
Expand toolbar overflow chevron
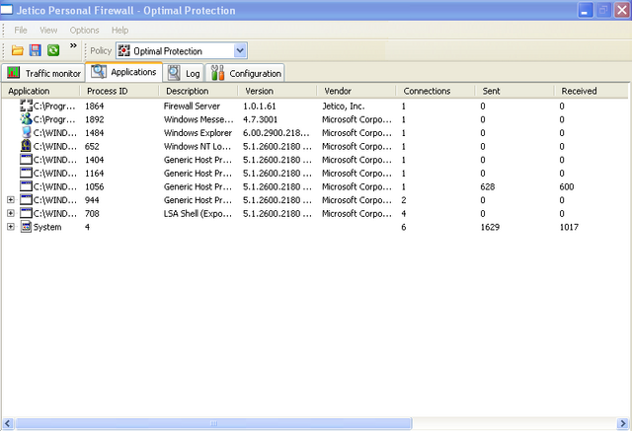[73, 46]
